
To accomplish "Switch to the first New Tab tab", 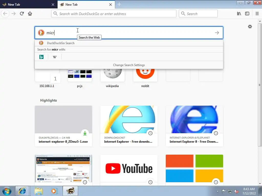I will coord(29,4).
